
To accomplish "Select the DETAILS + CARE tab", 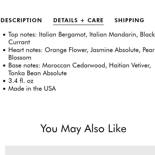I will [x=78, y=20].
